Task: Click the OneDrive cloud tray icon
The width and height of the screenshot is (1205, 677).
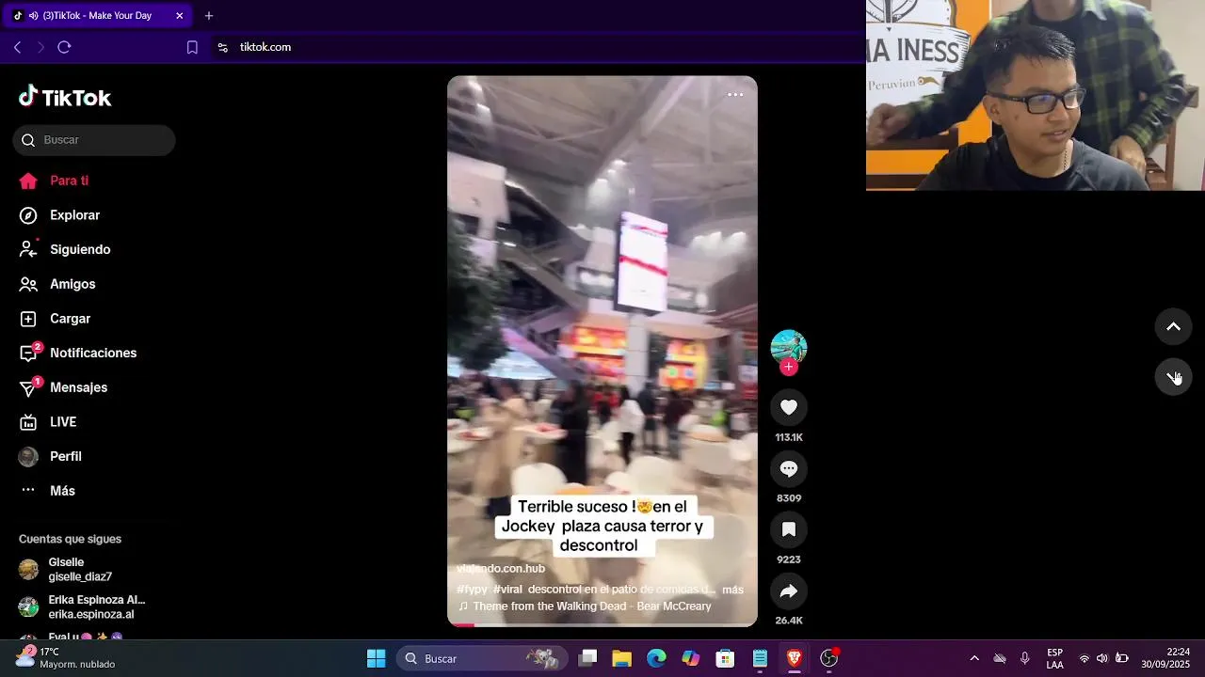Action: point(1000,658)
